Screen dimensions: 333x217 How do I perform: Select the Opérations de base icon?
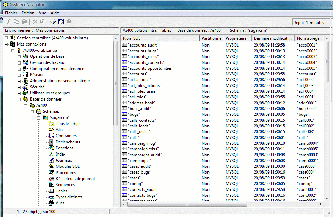[26, 56]
